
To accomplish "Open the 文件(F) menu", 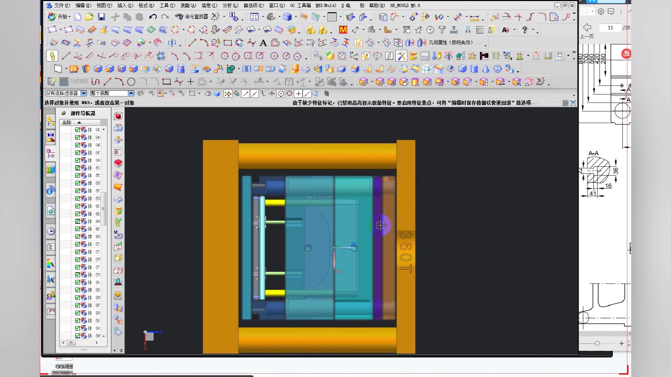I will (62, 5).
